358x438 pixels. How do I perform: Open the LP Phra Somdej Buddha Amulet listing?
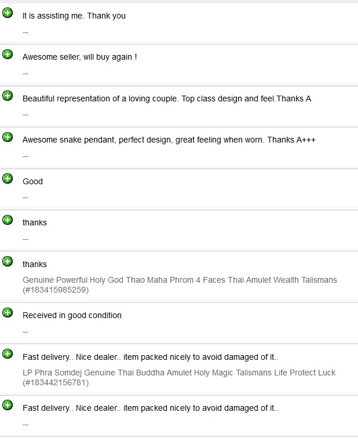pos(178,373)
